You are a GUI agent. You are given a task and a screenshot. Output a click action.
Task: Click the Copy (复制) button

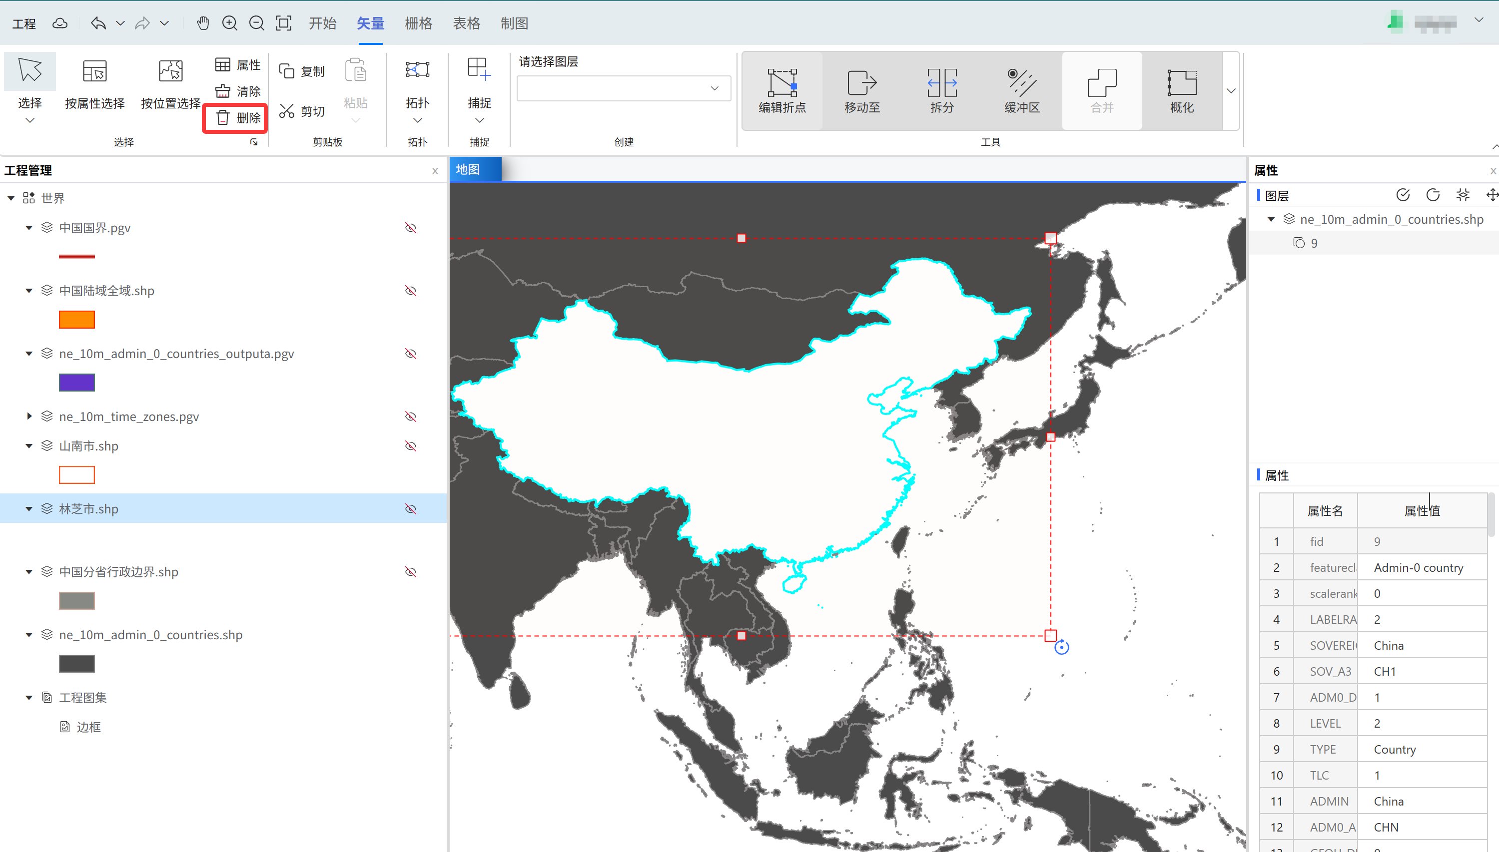(302, 71)
